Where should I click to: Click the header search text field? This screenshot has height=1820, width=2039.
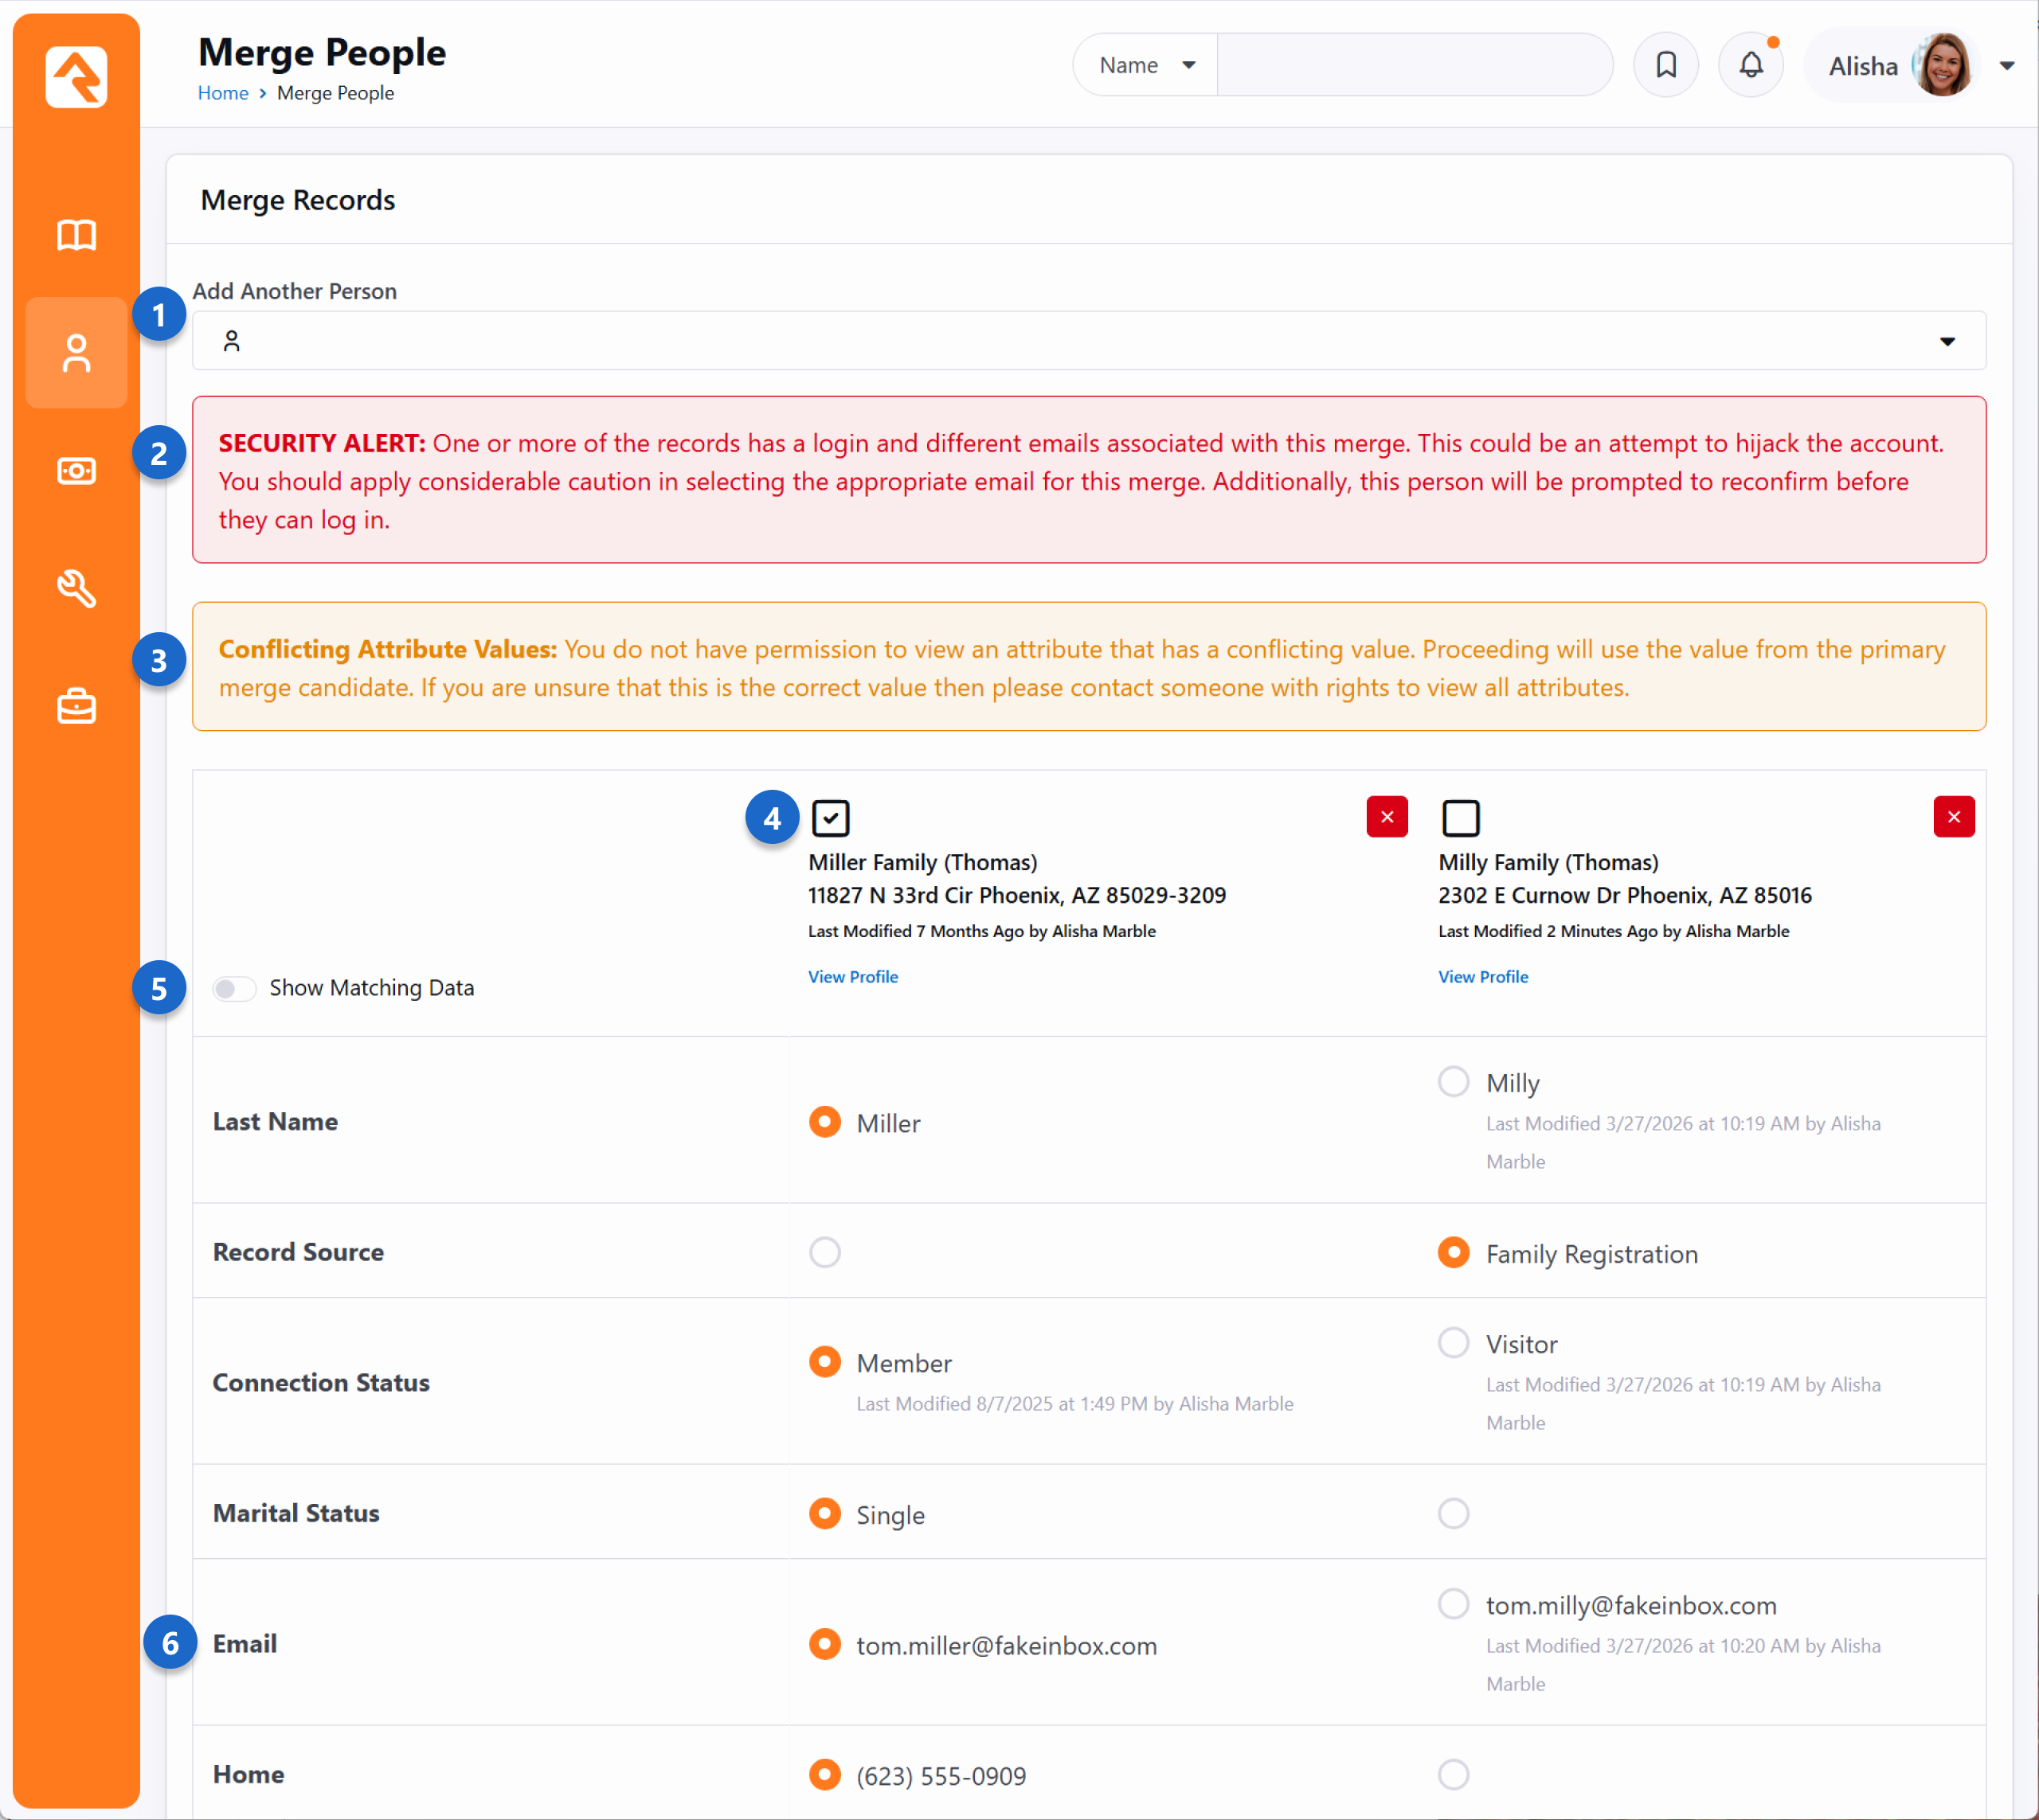1413,65
